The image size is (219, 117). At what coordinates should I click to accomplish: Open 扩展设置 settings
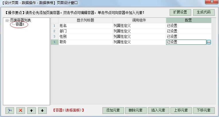point(180,12)
